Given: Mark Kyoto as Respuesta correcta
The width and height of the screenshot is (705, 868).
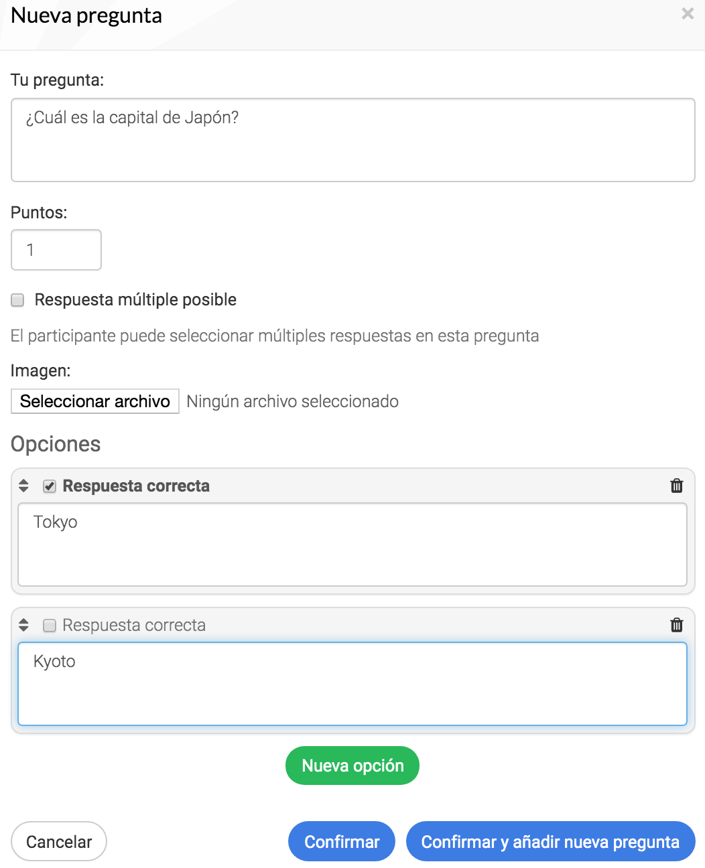Looking at the screenshot, I should pyautogui.click(x=50, y=626).
